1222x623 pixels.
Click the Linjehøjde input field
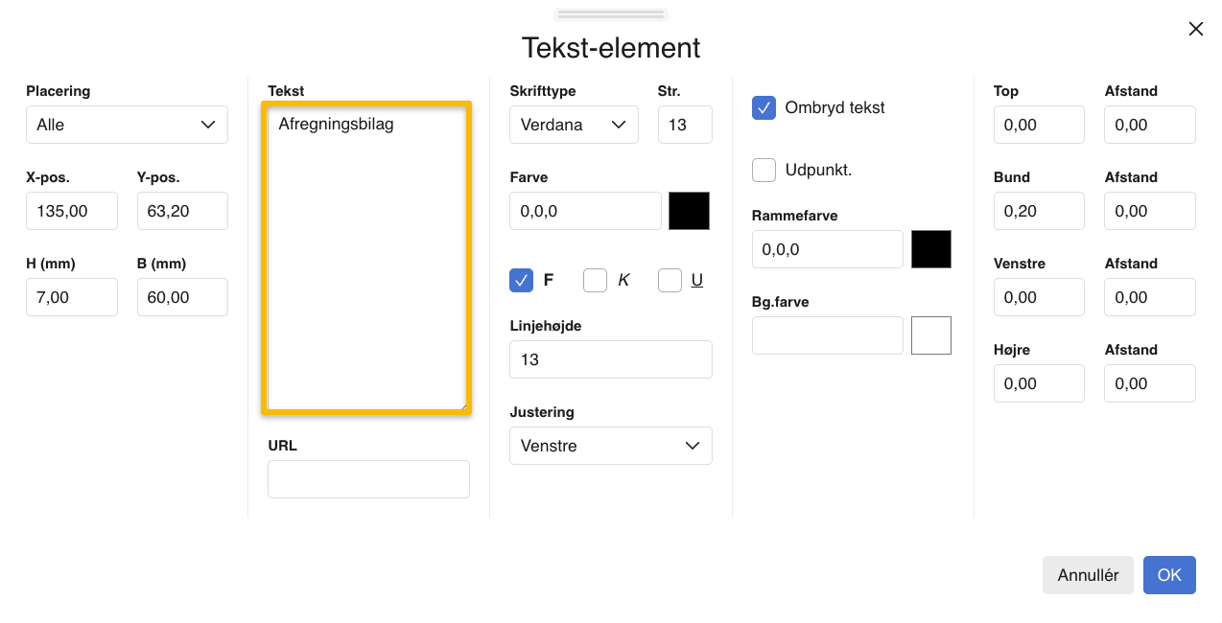(x=610, y=359)
